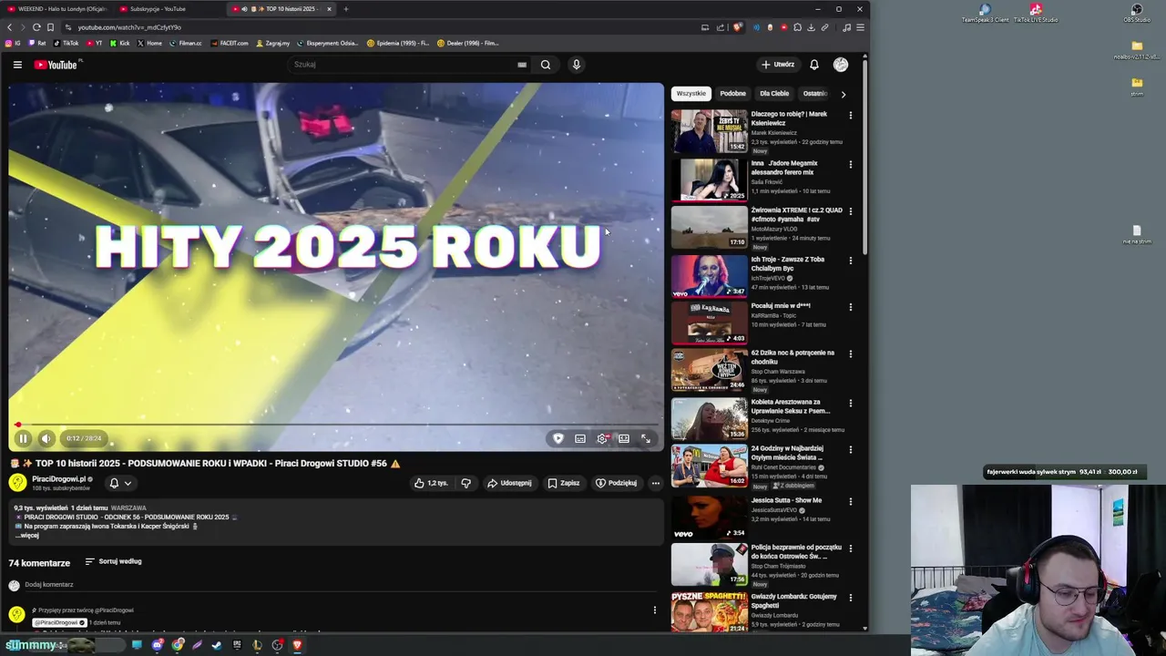Open the PiraciDrogowi.pl channel name
The height and width of the screenshot is (656, 1166).
[59, 479]
